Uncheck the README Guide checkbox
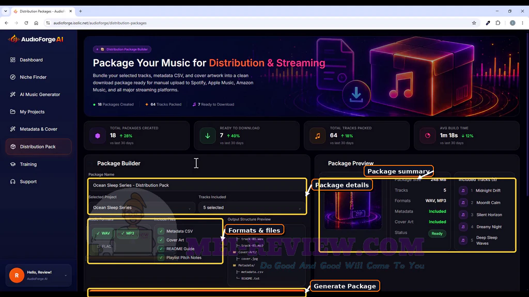The image size is (529, 297). 161,249
